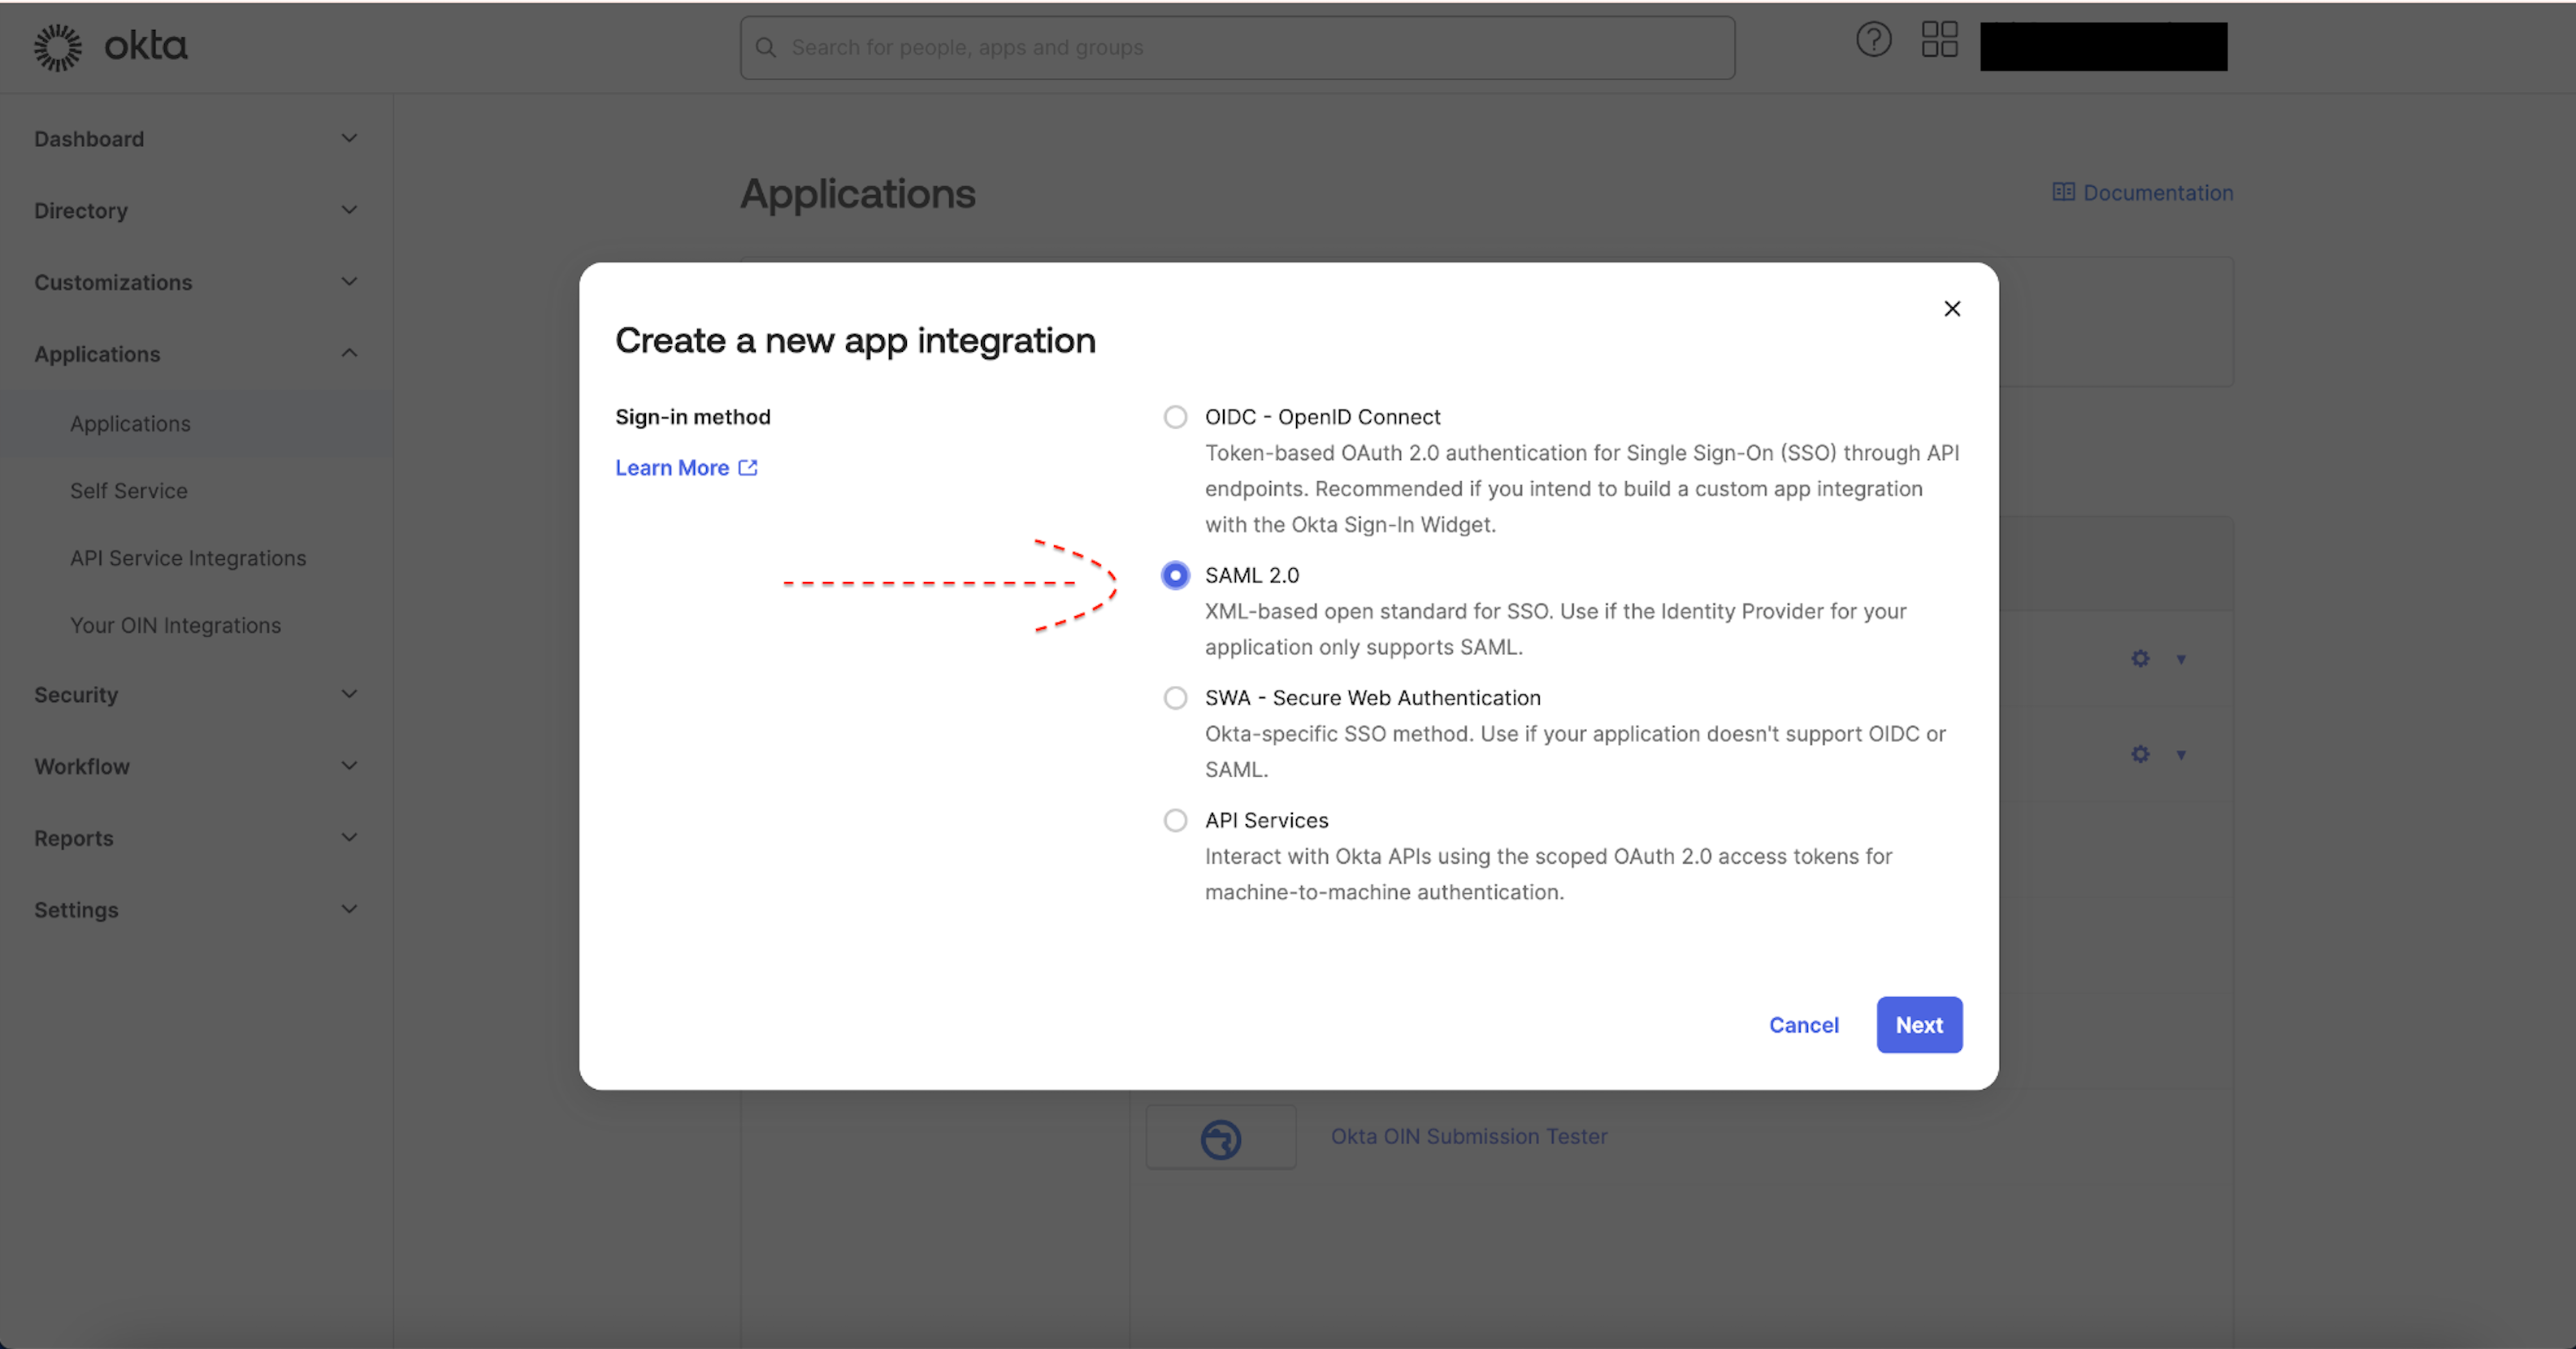Click the Next button
This screenshot has width=2576, height=1349.
[x=1919, y=1025]
